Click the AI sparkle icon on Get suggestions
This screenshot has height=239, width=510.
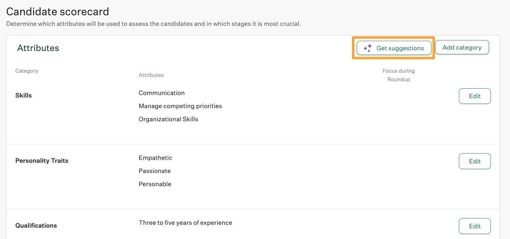click(367, 48)
